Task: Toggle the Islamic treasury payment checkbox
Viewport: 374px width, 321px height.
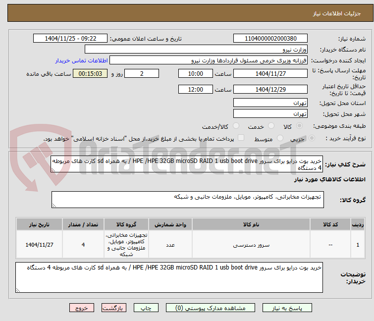Action: [241, 138]
